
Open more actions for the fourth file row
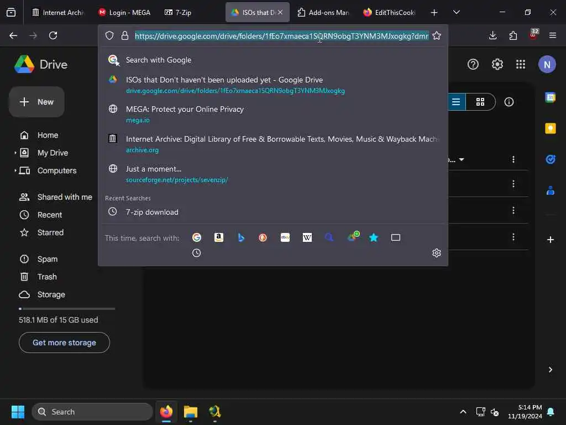[x=513, y=237]
